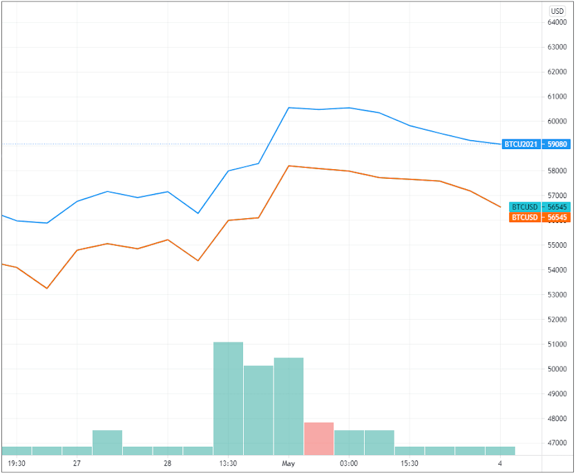
Task: Click the red volume bar
Action: 319,439
